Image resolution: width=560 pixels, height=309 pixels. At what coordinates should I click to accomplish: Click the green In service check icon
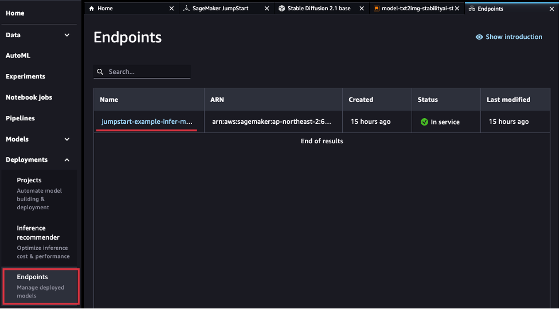[x=424, y=122]
